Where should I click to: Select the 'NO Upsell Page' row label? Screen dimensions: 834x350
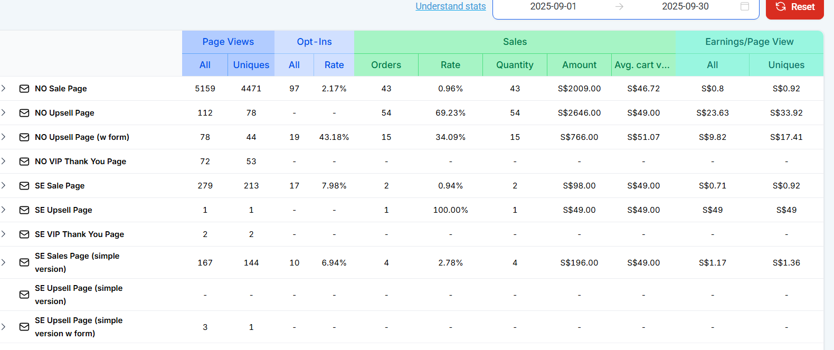point(64,113)
